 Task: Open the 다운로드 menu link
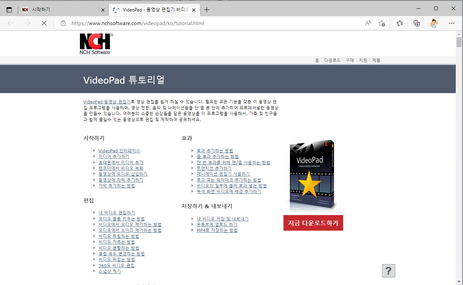pyautogui.click(x=332, y=60)
